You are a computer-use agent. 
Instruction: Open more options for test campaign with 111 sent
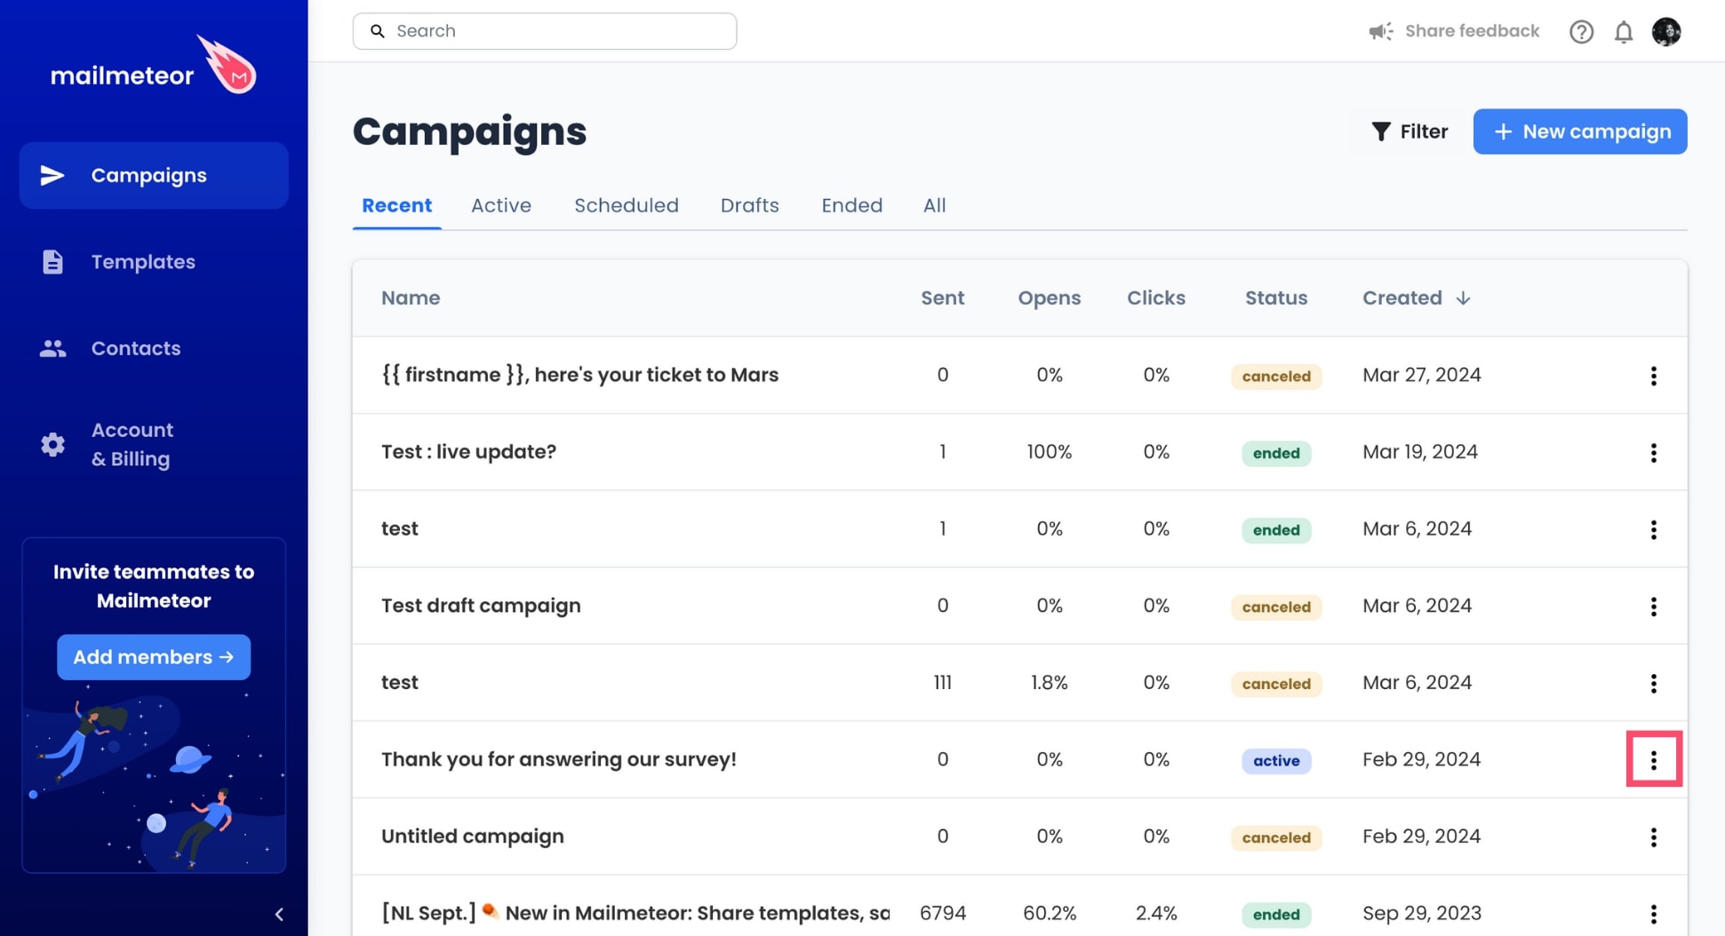pos(1654,683)
